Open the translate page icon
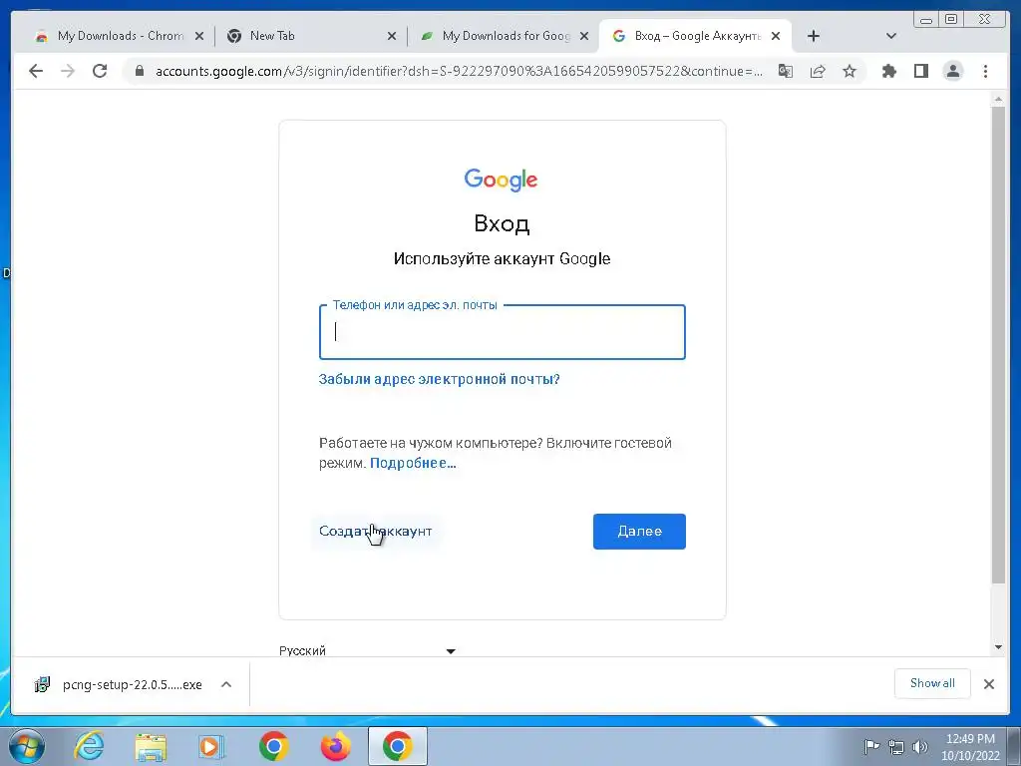Viewport: 1021px width, 766px height. coord(786,71)
